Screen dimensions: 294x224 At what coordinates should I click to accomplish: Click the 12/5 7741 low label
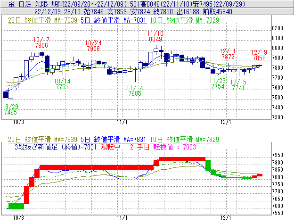click(238, 85)
